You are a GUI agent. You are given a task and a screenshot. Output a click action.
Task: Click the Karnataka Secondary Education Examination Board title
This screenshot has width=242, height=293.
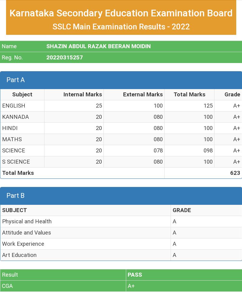121,13
